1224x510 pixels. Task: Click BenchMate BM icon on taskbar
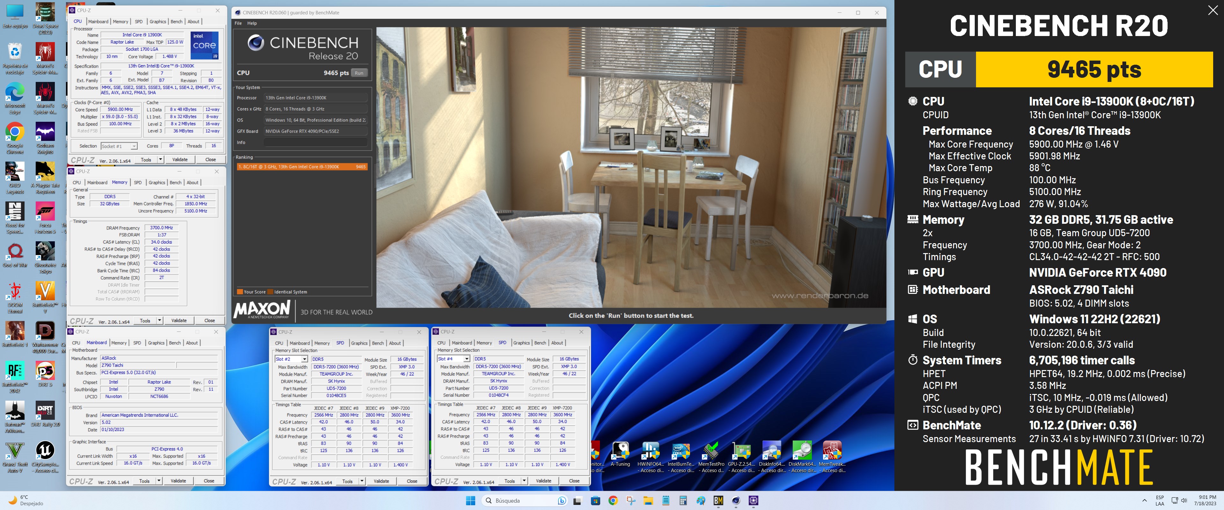coord(718,500)
